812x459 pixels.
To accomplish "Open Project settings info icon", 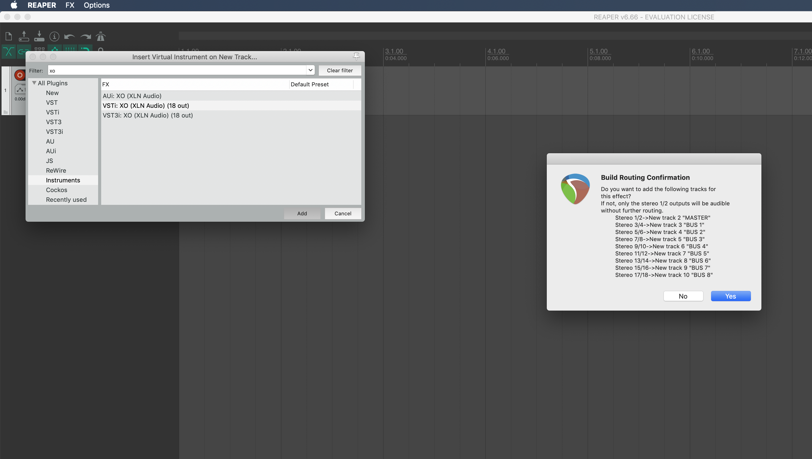I will coord(54,36).
